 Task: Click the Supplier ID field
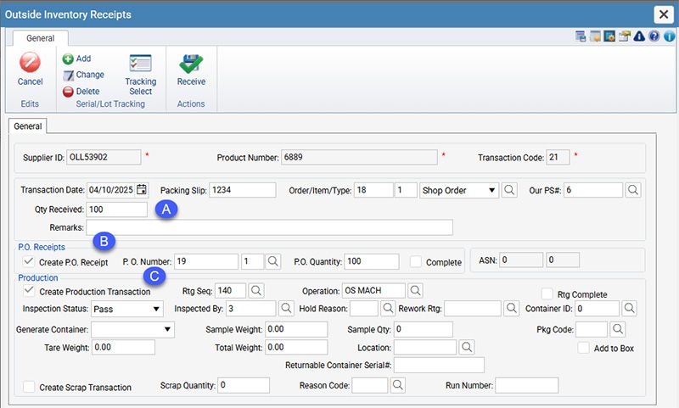(104, 157)
